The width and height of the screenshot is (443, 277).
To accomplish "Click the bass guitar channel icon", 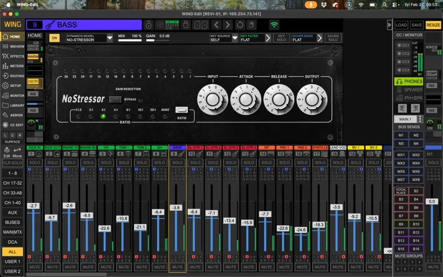I will pos(50,25).
